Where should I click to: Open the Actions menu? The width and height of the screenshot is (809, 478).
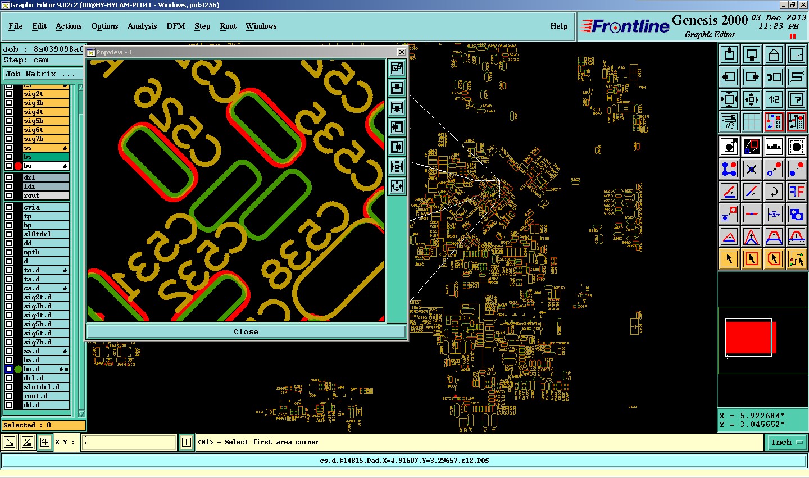coord(69,26)
